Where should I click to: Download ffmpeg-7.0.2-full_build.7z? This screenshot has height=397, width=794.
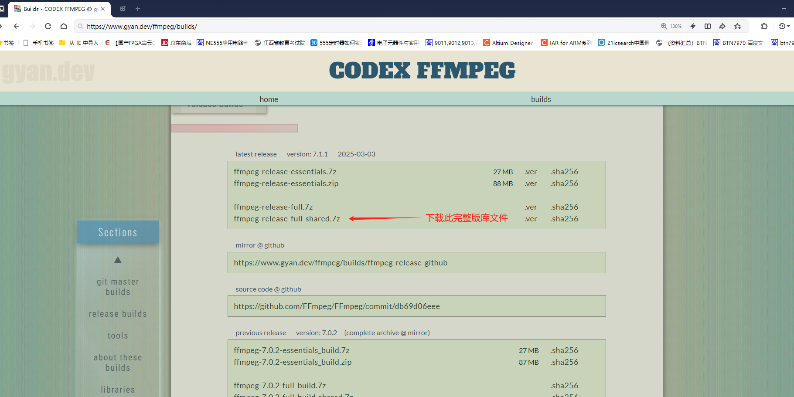(x=279, y=386)
